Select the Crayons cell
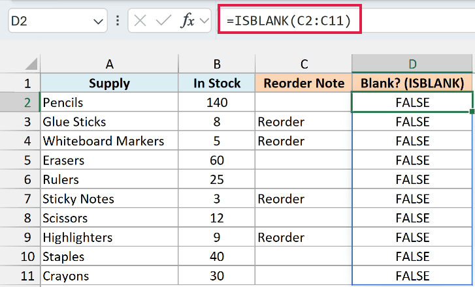 (x=109, y=276)
